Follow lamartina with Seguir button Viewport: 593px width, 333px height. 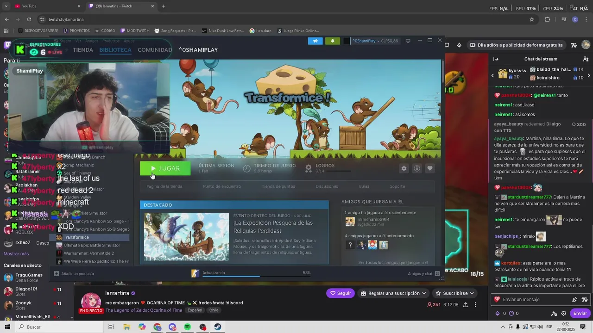(x=341, y=293)
